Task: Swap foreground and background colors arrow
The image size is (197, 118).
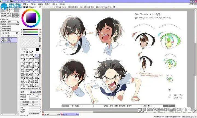Action: [x=40, y=49]
